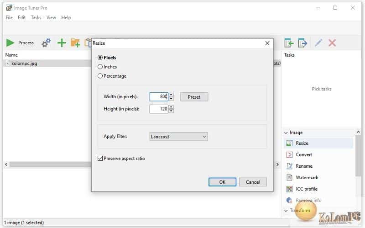365x228 pixels.
Task: Click the Width in pixels input field
Action: [x=159, y=97]
